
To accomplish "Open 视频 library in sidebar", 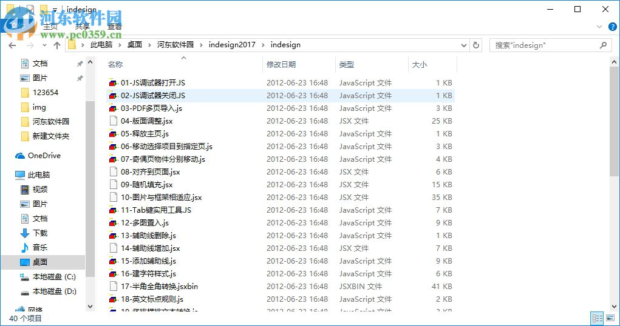I will [x=34, y=190].
